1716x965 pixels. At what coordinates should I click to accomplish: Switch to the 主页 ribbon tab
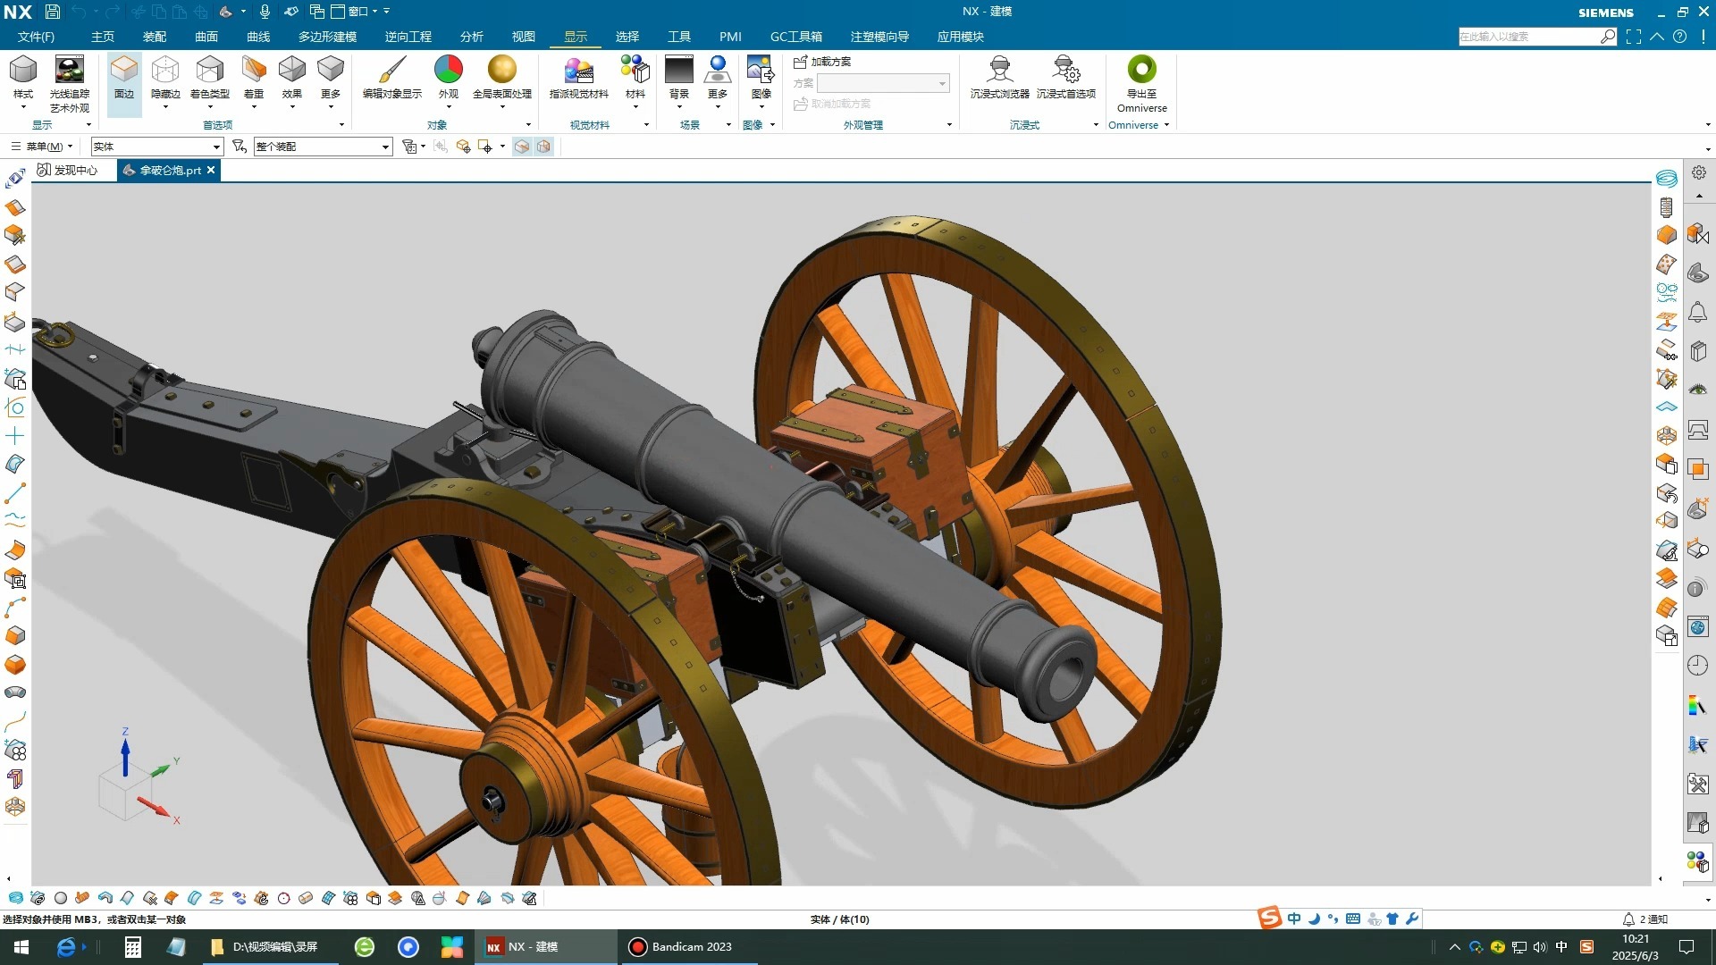coord(102,37)
